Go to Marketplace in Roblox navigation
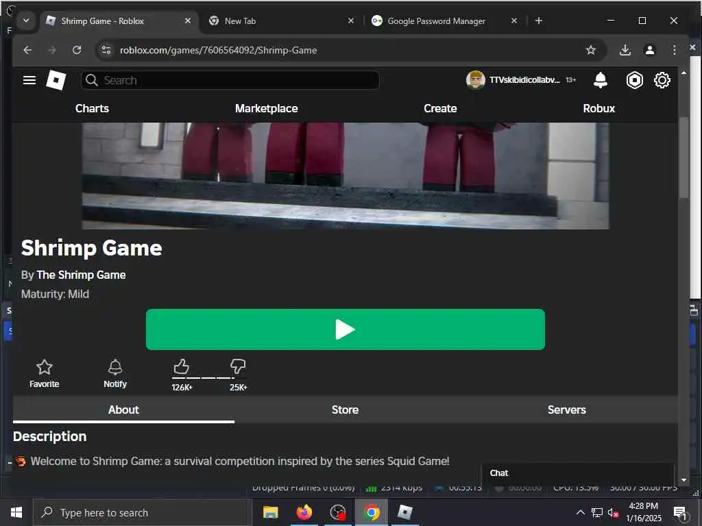 [267, 108]
